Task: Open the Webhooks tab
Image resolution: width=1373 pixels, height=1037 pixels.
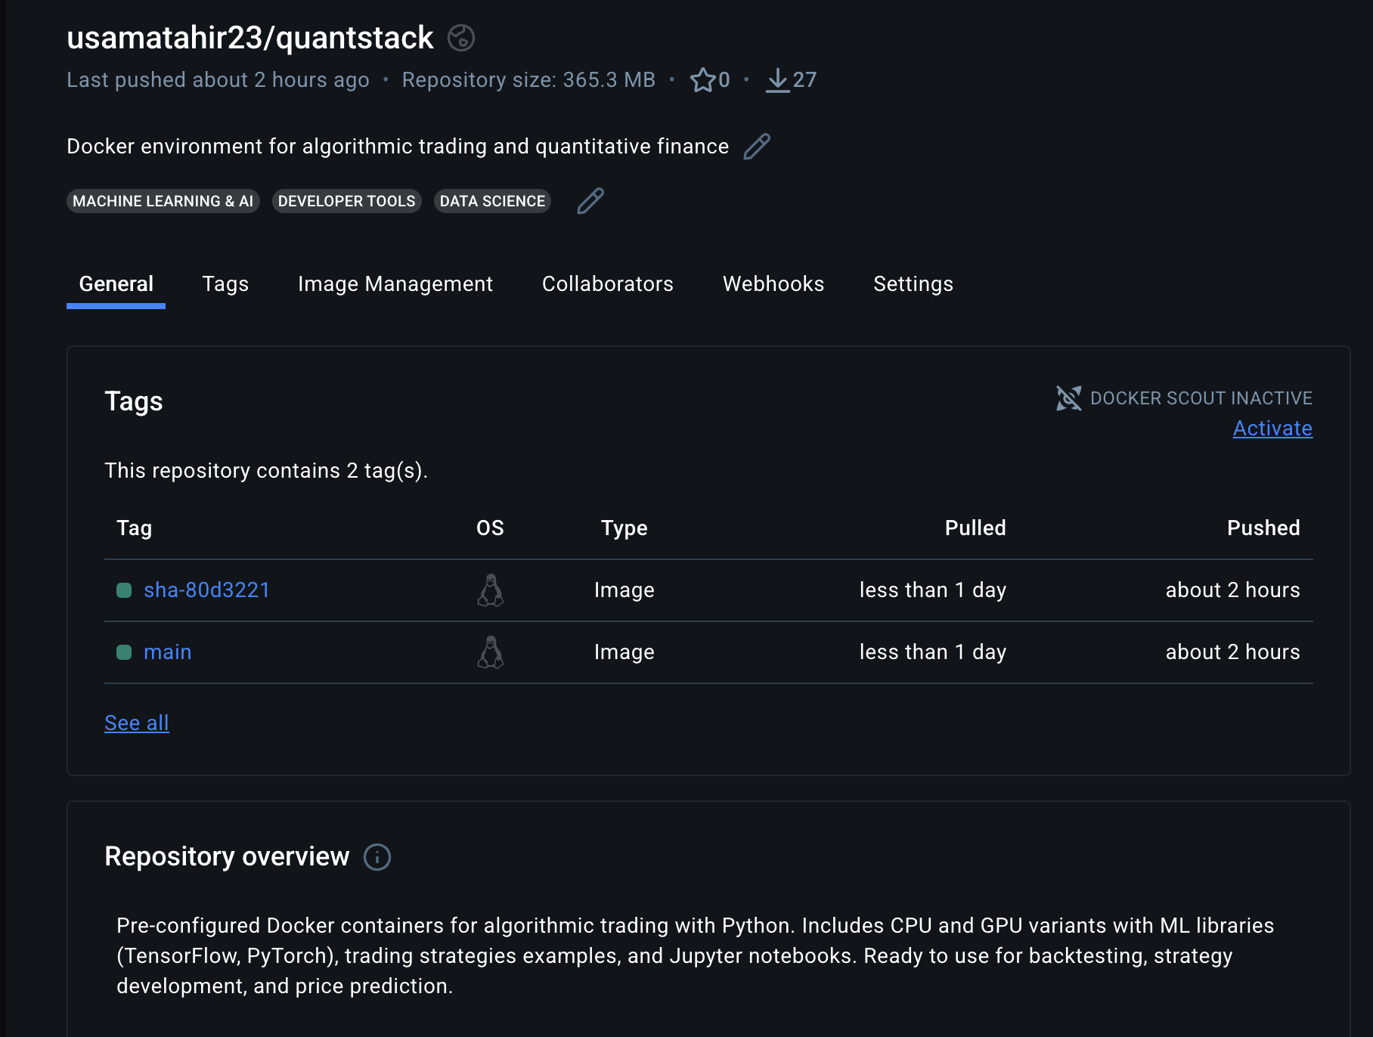Action: 773,284
